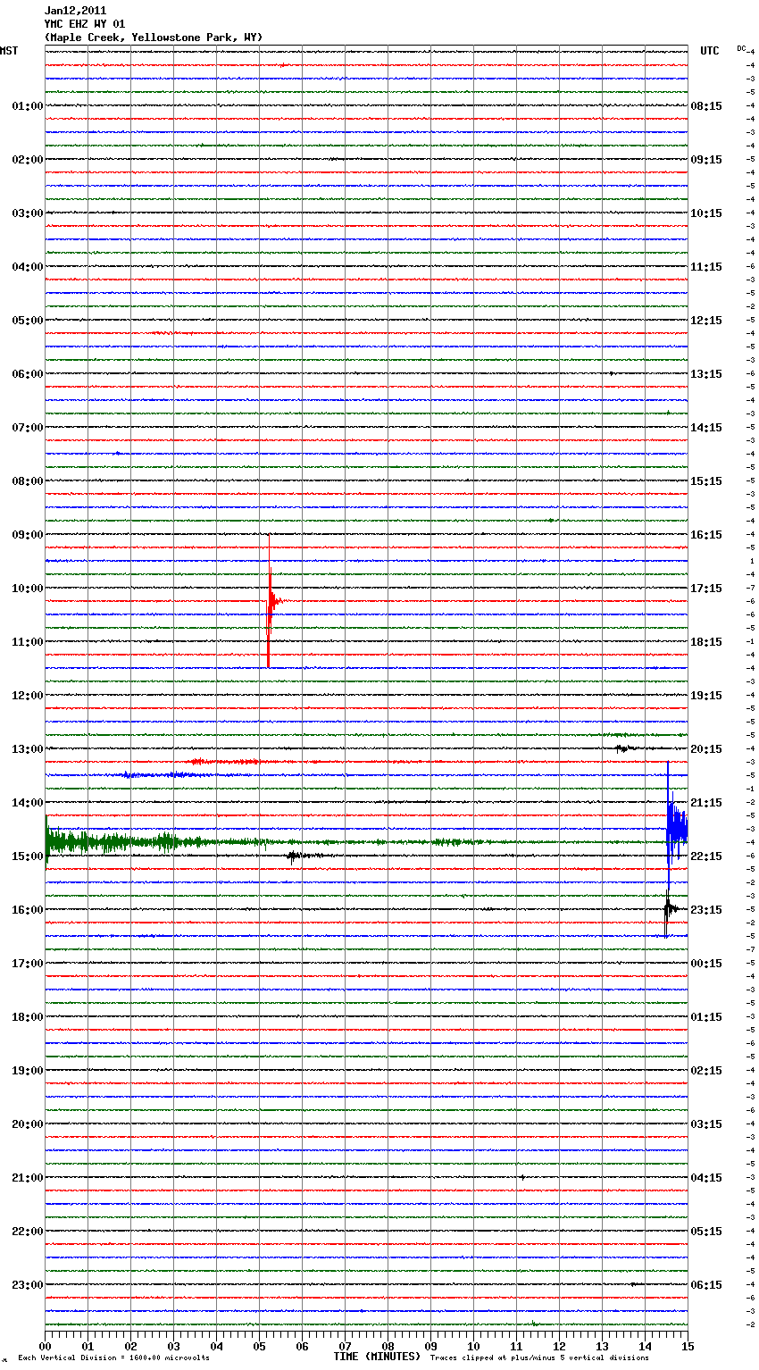Select the '06:00' MST time label
The image size is (759, 1370).
tap(28, 374)
